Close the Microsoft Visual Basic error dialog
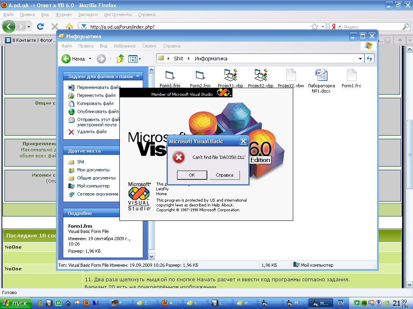413x309 pixels. (x=243, y=141)
